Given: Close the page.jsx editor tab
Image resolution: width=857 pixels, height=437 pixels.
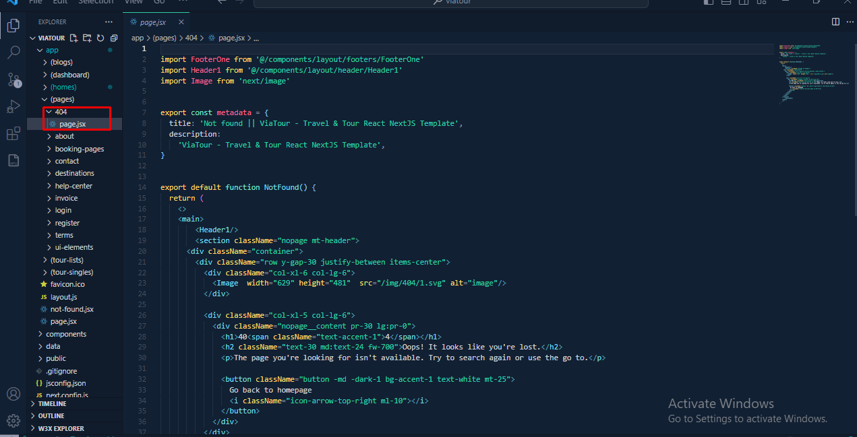Looking at the screenshot, I should pyautogui.click(x=181, y=22).
